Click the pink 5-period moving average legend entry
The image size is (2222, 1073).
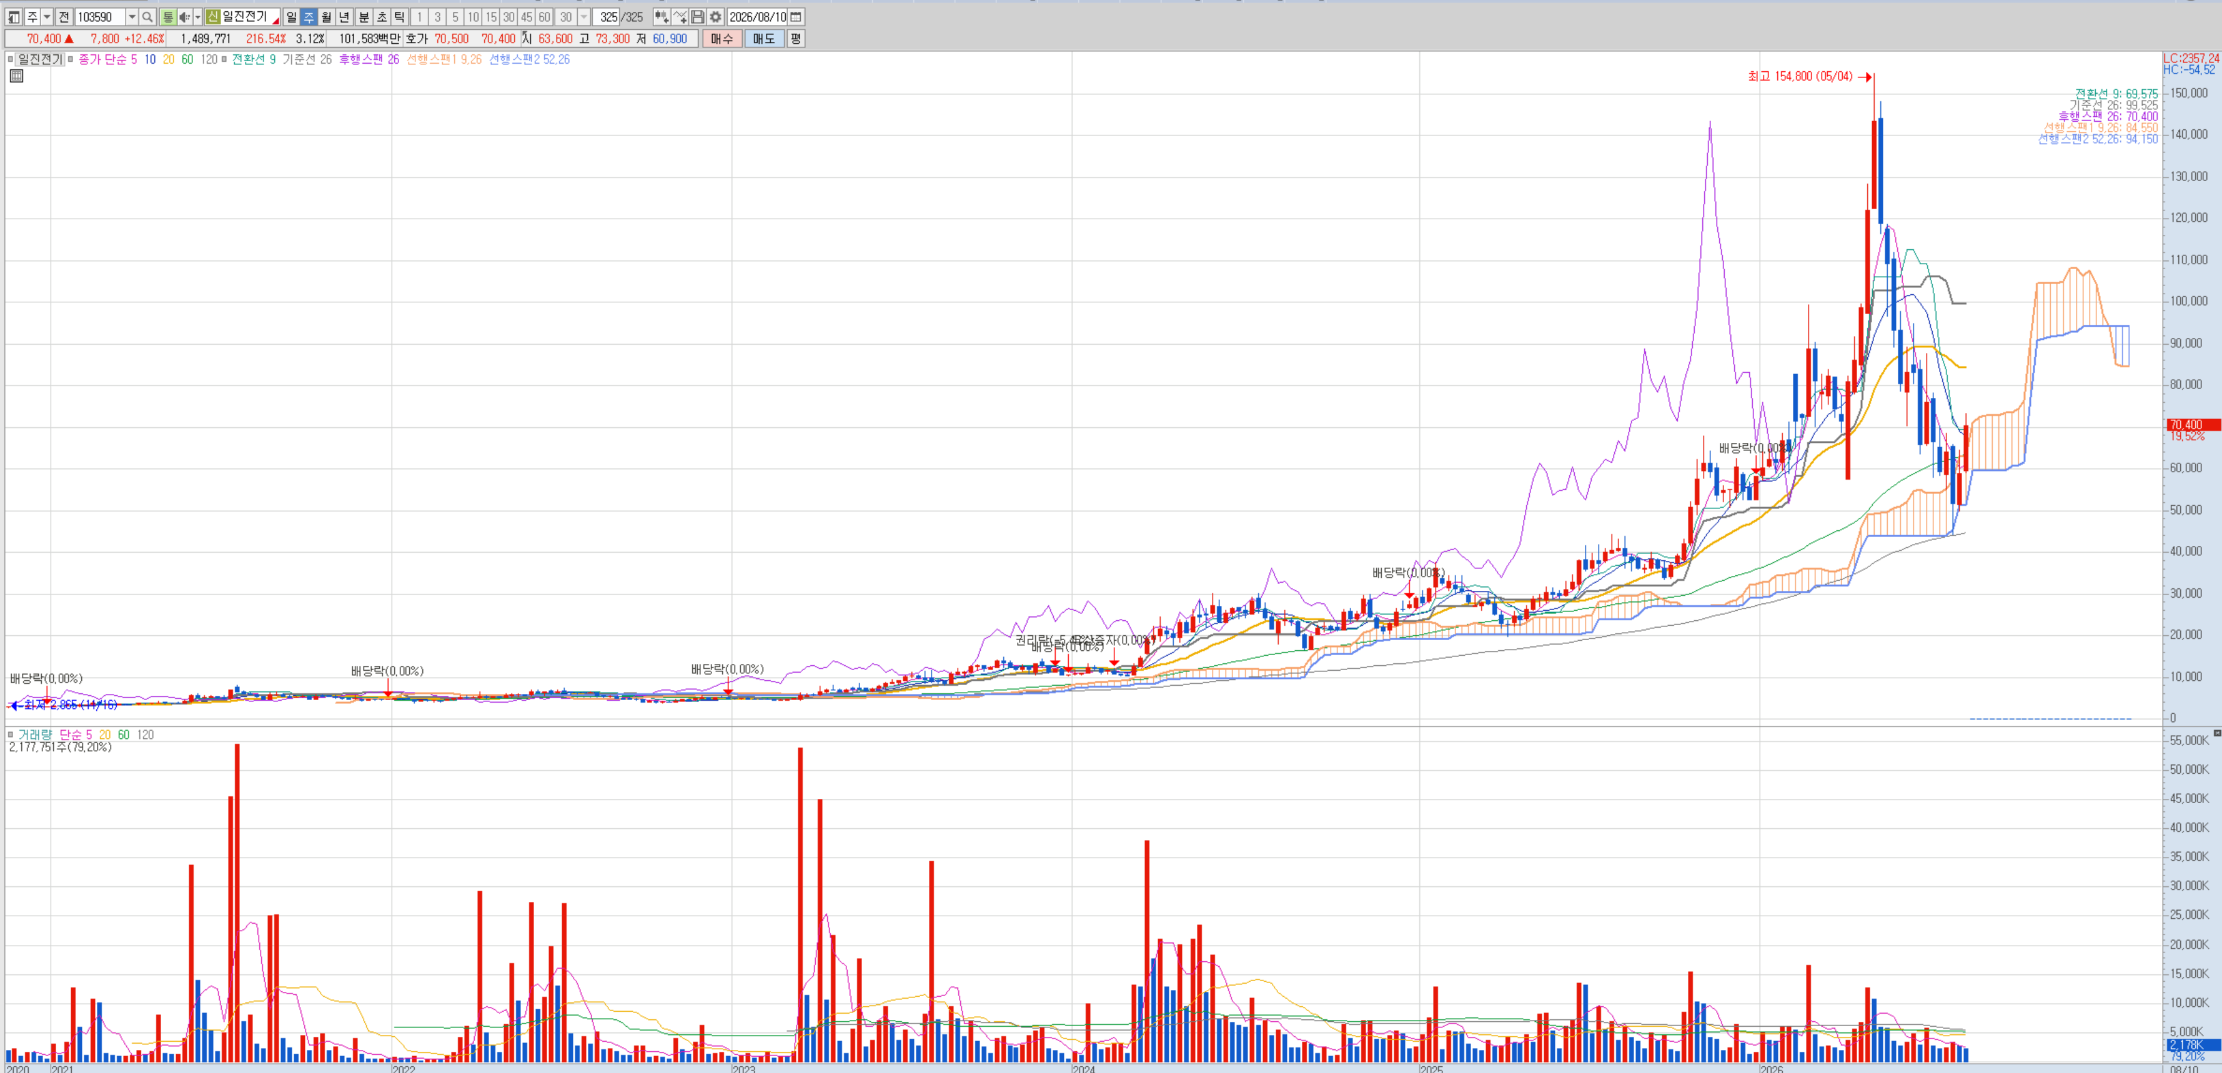click(x=134, y=59)
